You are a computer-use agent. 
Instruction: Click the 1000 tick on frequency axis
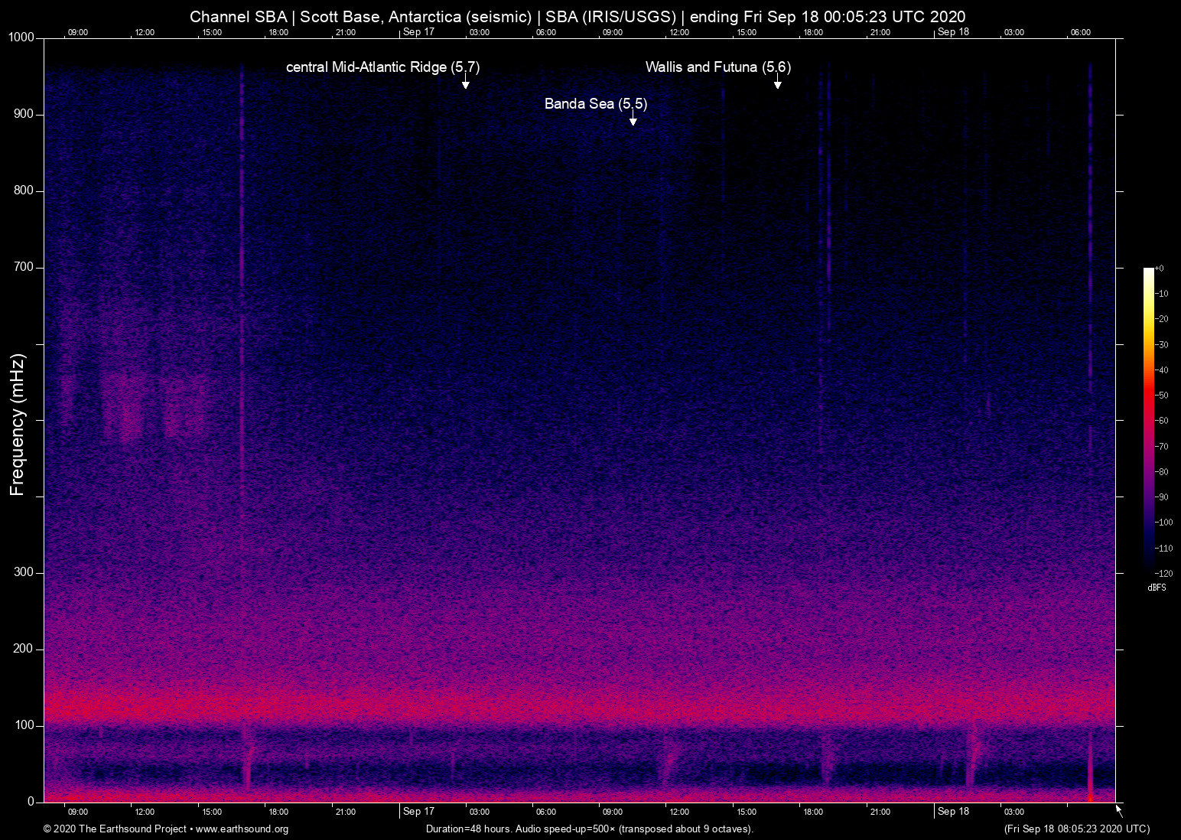[21, 37]
